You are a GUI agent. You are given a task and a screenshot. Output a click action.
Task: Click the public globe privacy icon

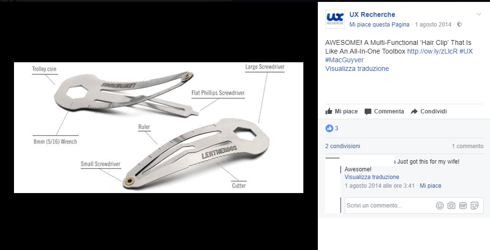(x=459, y=24)
